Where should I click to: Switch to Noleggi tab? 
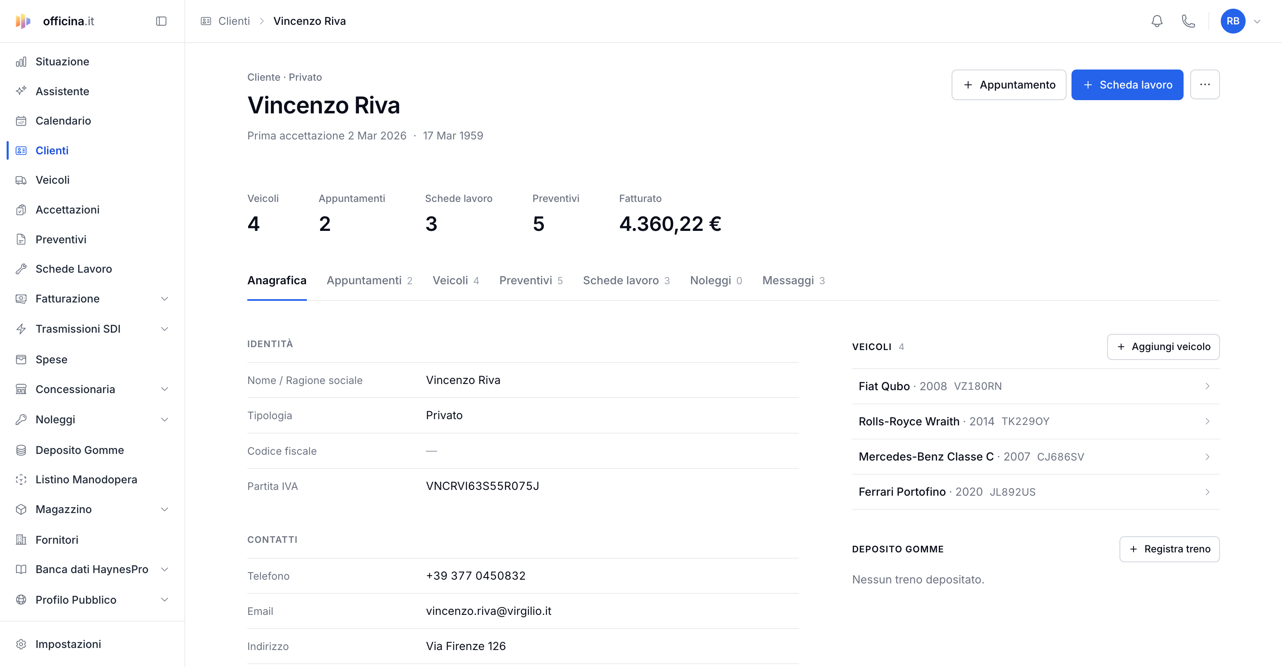tap(716, 281)
